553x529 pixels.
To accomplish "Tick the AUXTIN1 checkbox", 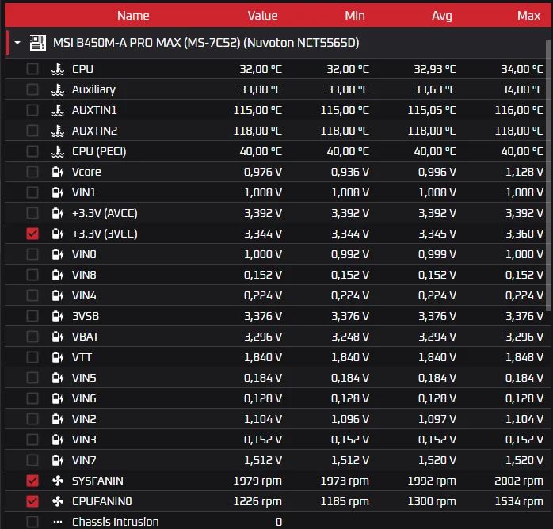I will [x=32, y=110].
